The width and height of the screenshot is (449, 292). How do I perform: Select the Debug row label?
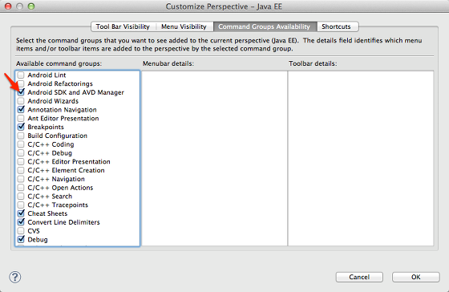(38, 240)
